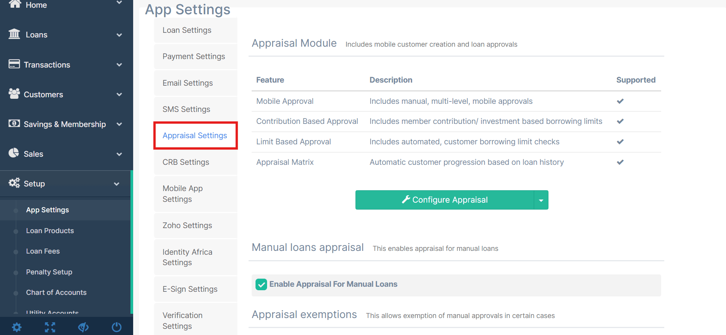Click the Transactions credit card icon
This screenshot has height=335, width=726.
[x=14, y=64]
